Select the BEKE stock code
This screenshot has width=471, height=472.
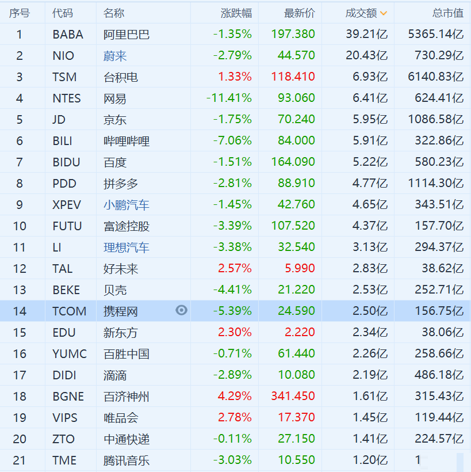(x=66, y=290)
